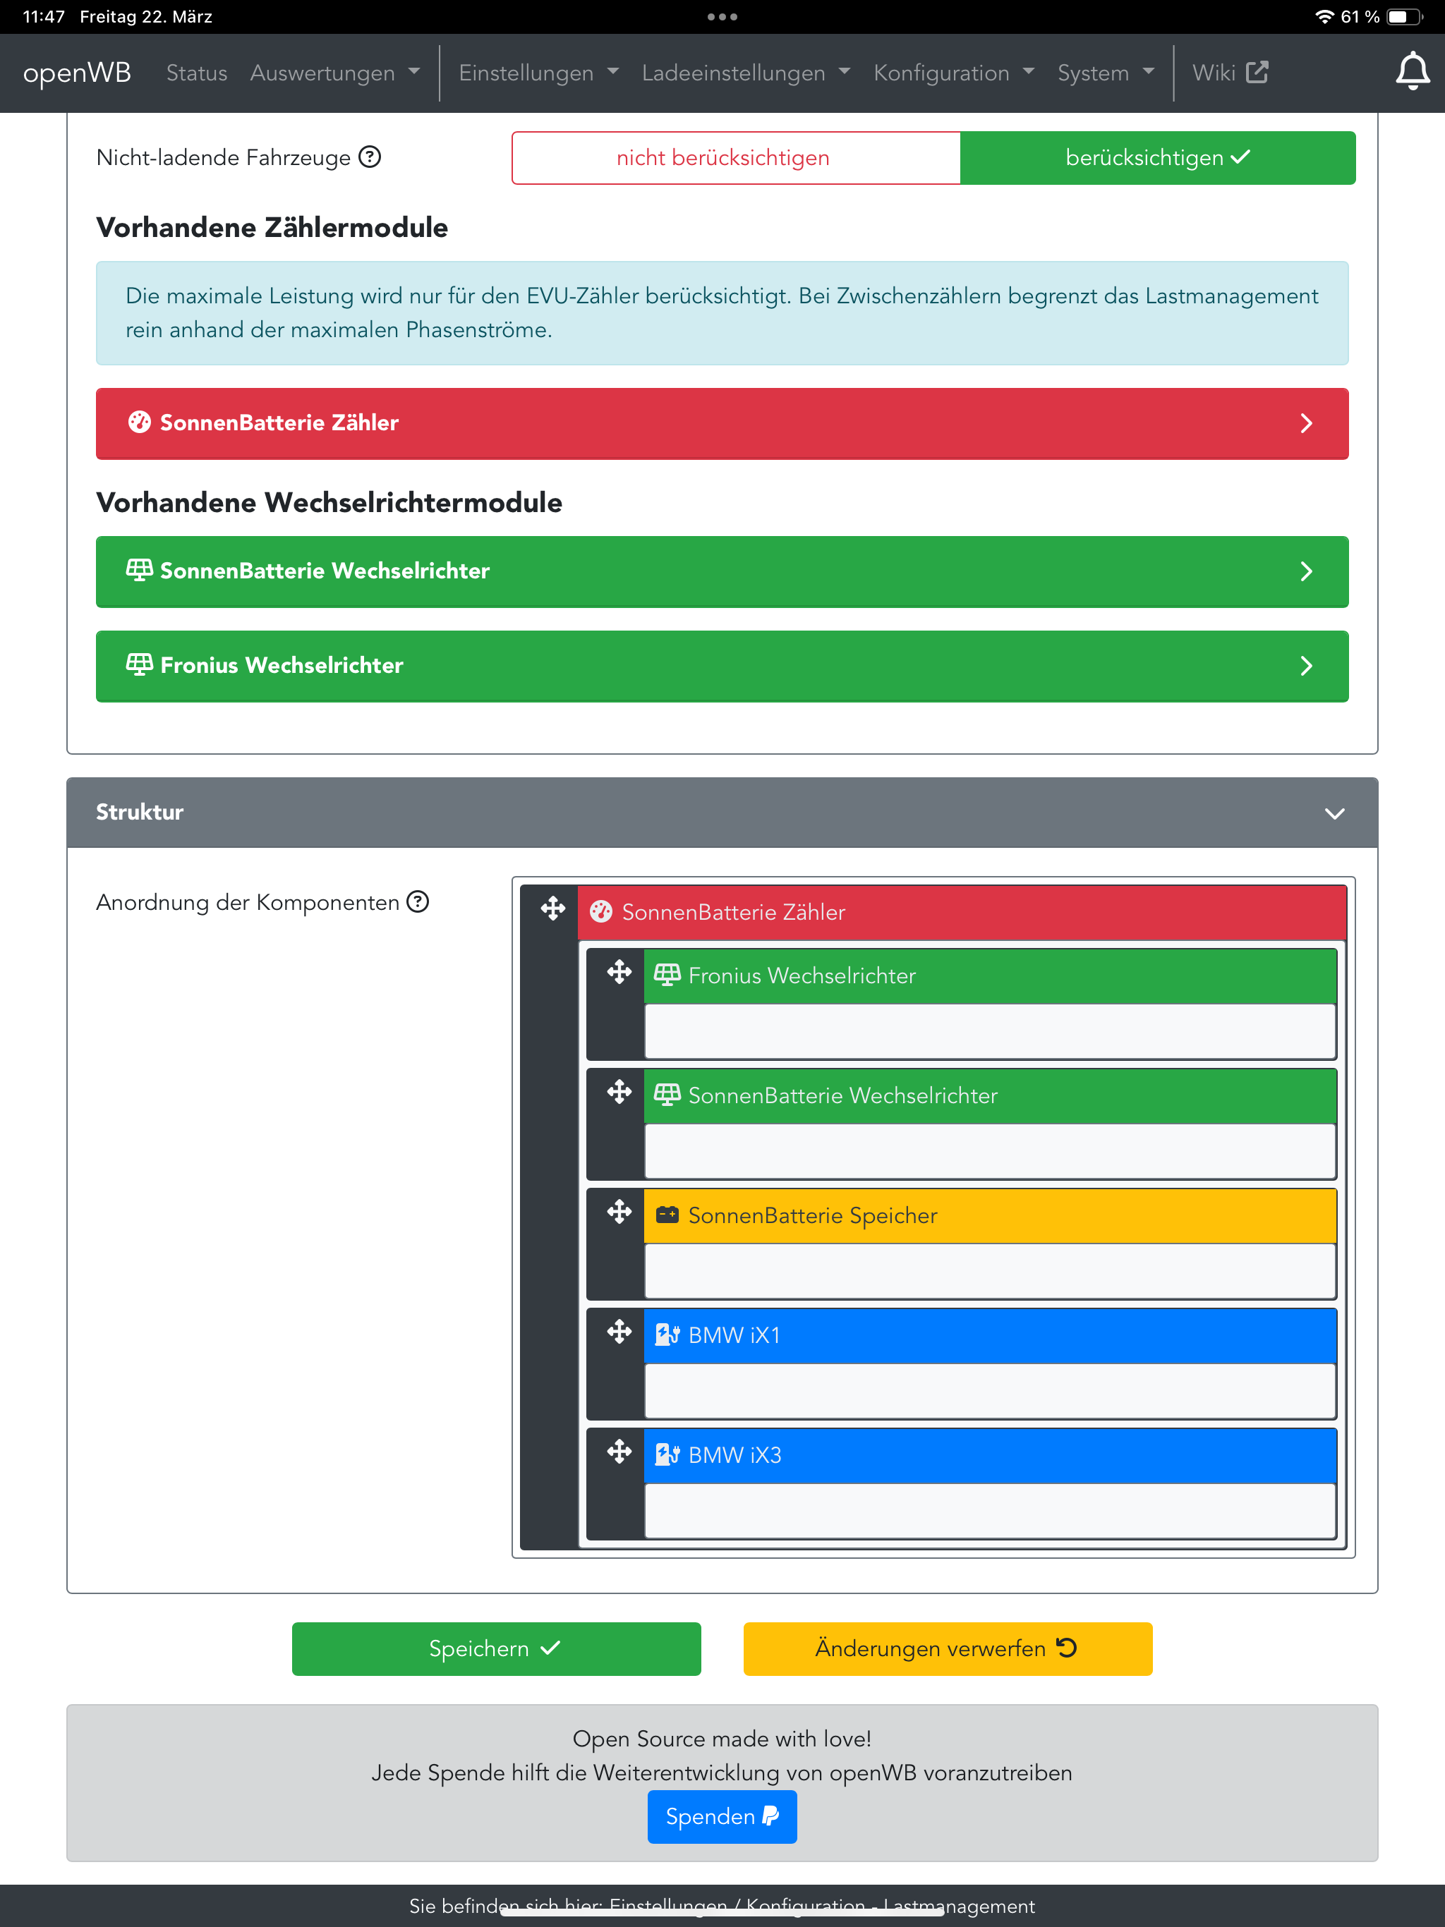
Task: Expand SonnenBatterie Wechselrichter module row
Action: [722, 571]
